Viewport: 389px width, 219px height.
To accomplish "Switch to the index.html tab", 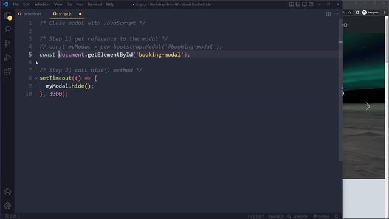I will tap(30, 14).
